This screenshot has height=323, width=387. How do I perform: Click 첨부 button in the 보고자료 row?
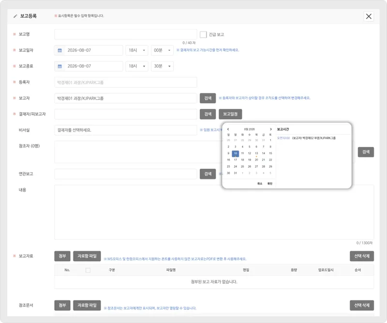[x=62, y=256]
